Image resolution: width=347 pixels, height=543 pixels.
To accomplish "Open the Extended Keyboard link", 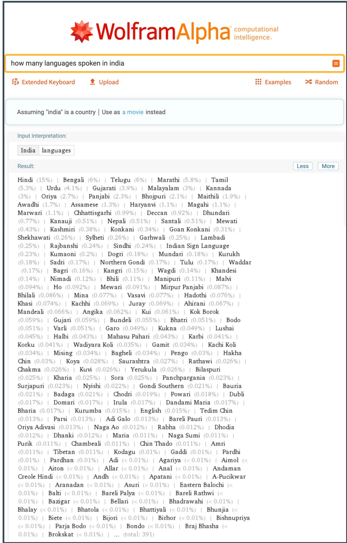I will point(48,82).
